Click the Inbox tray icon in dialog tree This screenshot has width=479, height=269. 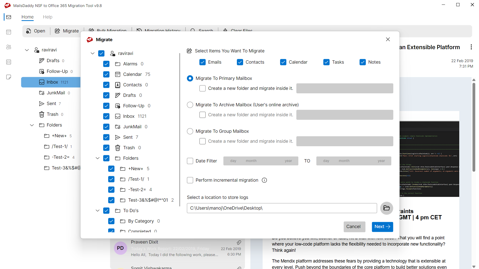(118, 116)
